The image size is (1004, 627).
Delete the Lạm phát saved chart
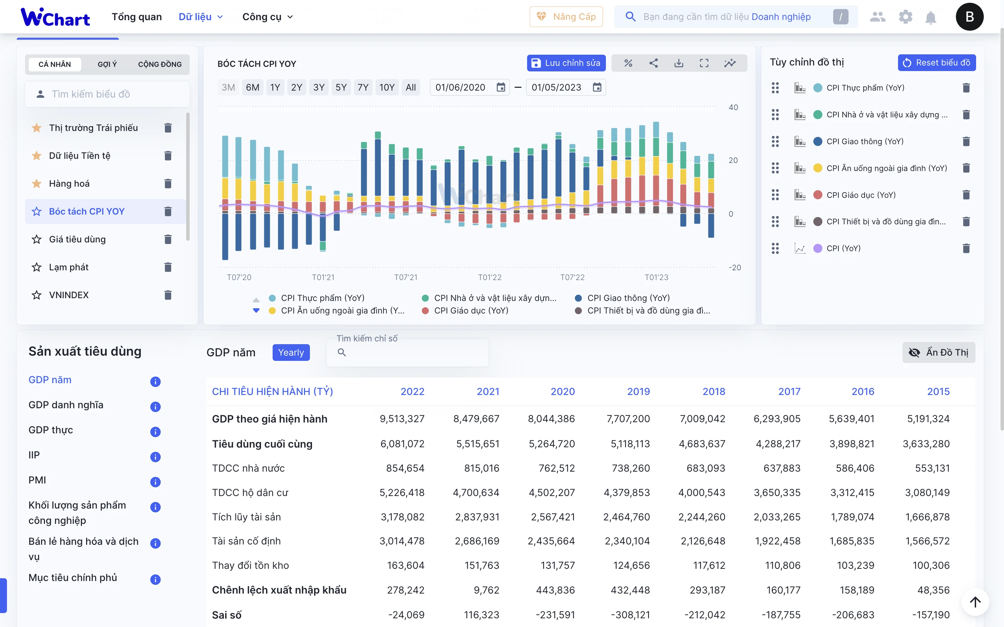(168, 267)
